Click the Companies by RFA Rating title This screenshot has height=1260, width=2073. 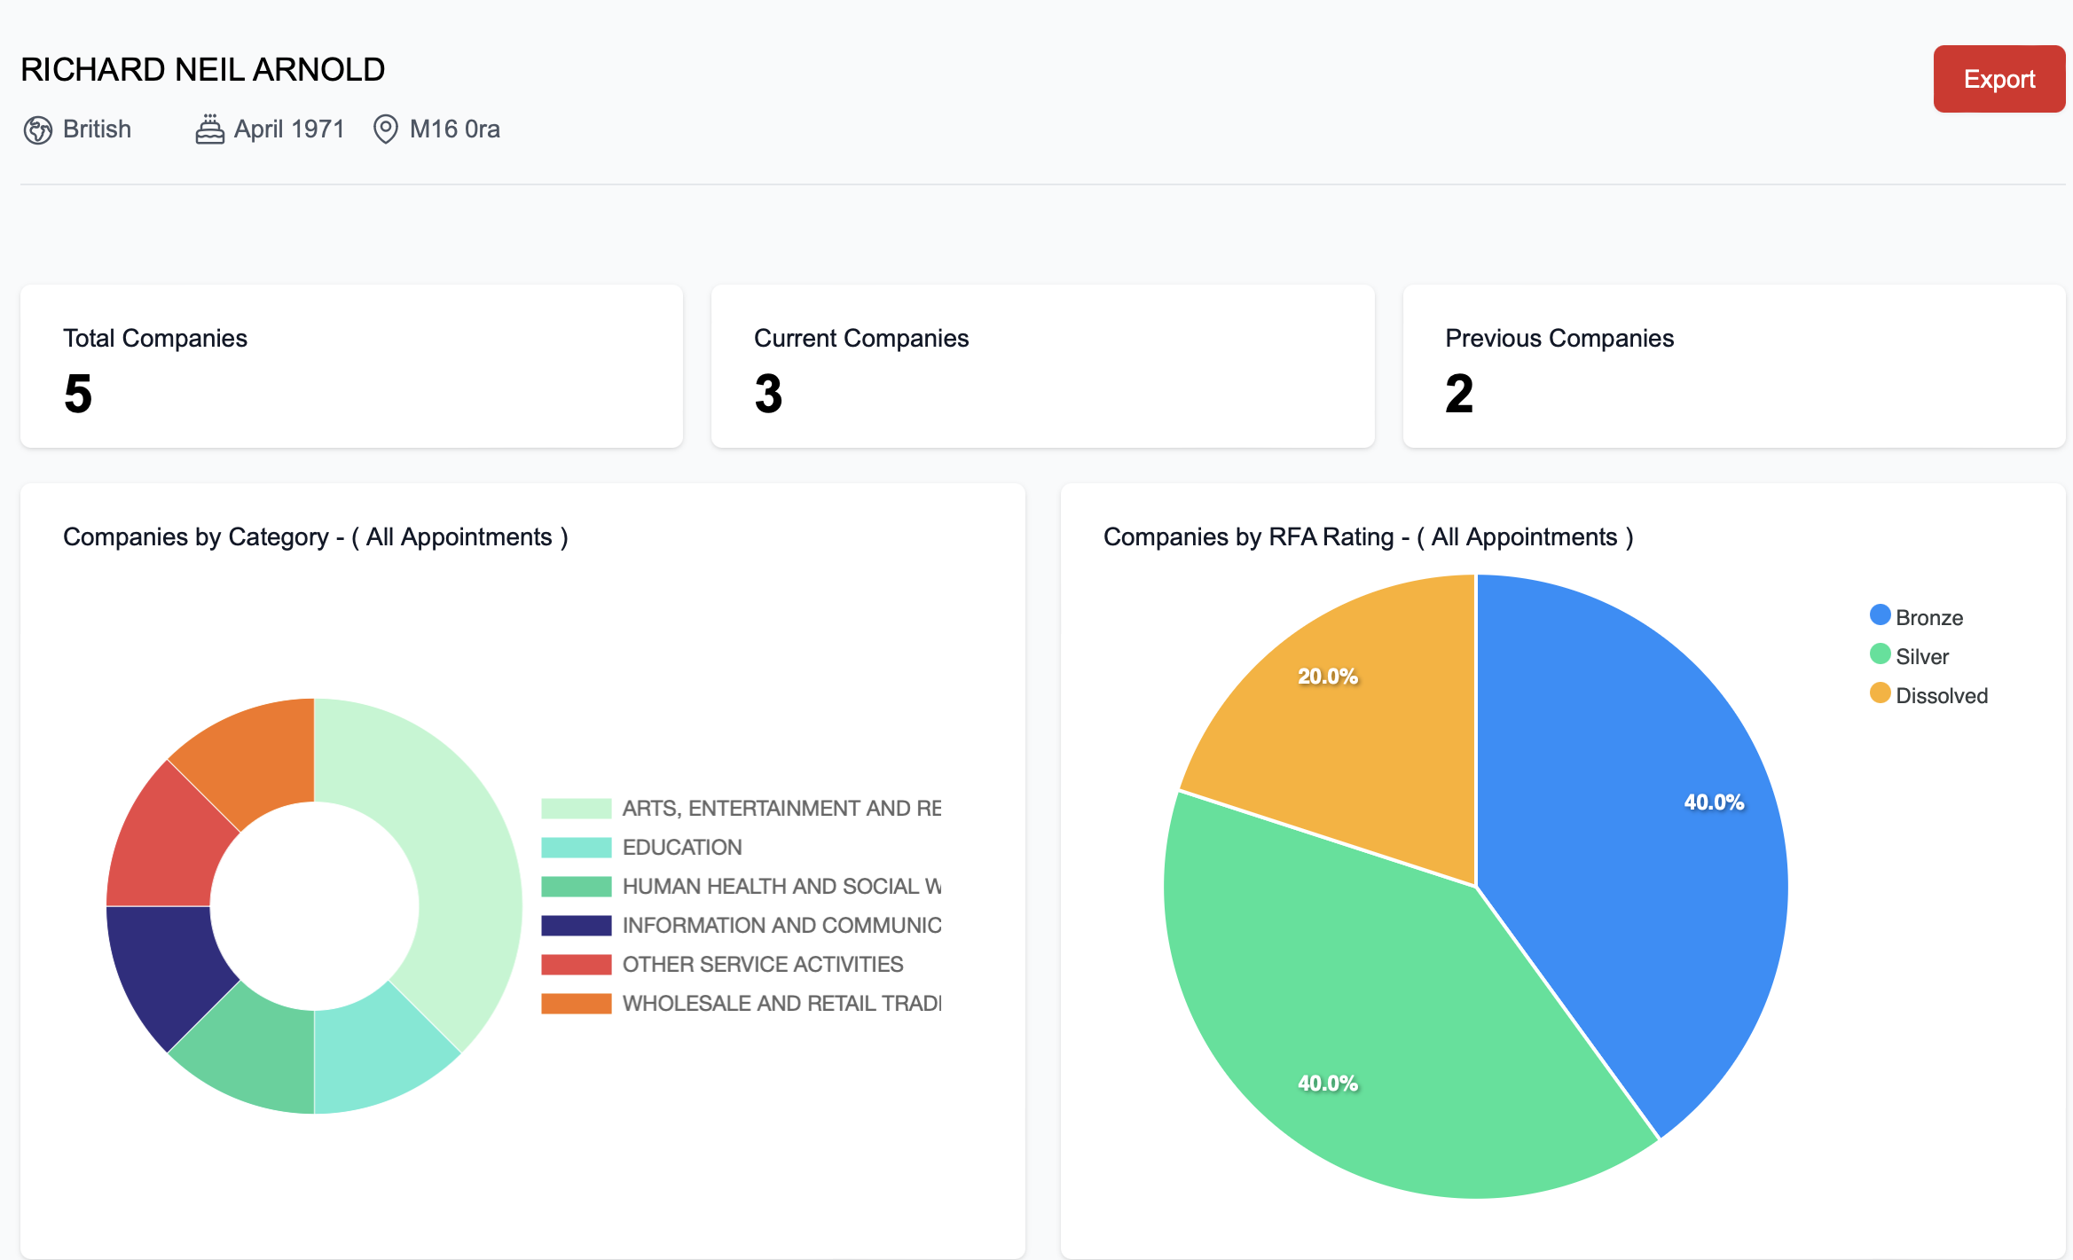click(1369, 536)
